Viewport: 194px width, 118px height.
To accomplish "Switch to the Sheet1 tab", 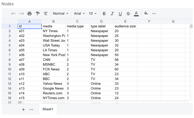I will [48, 109].
